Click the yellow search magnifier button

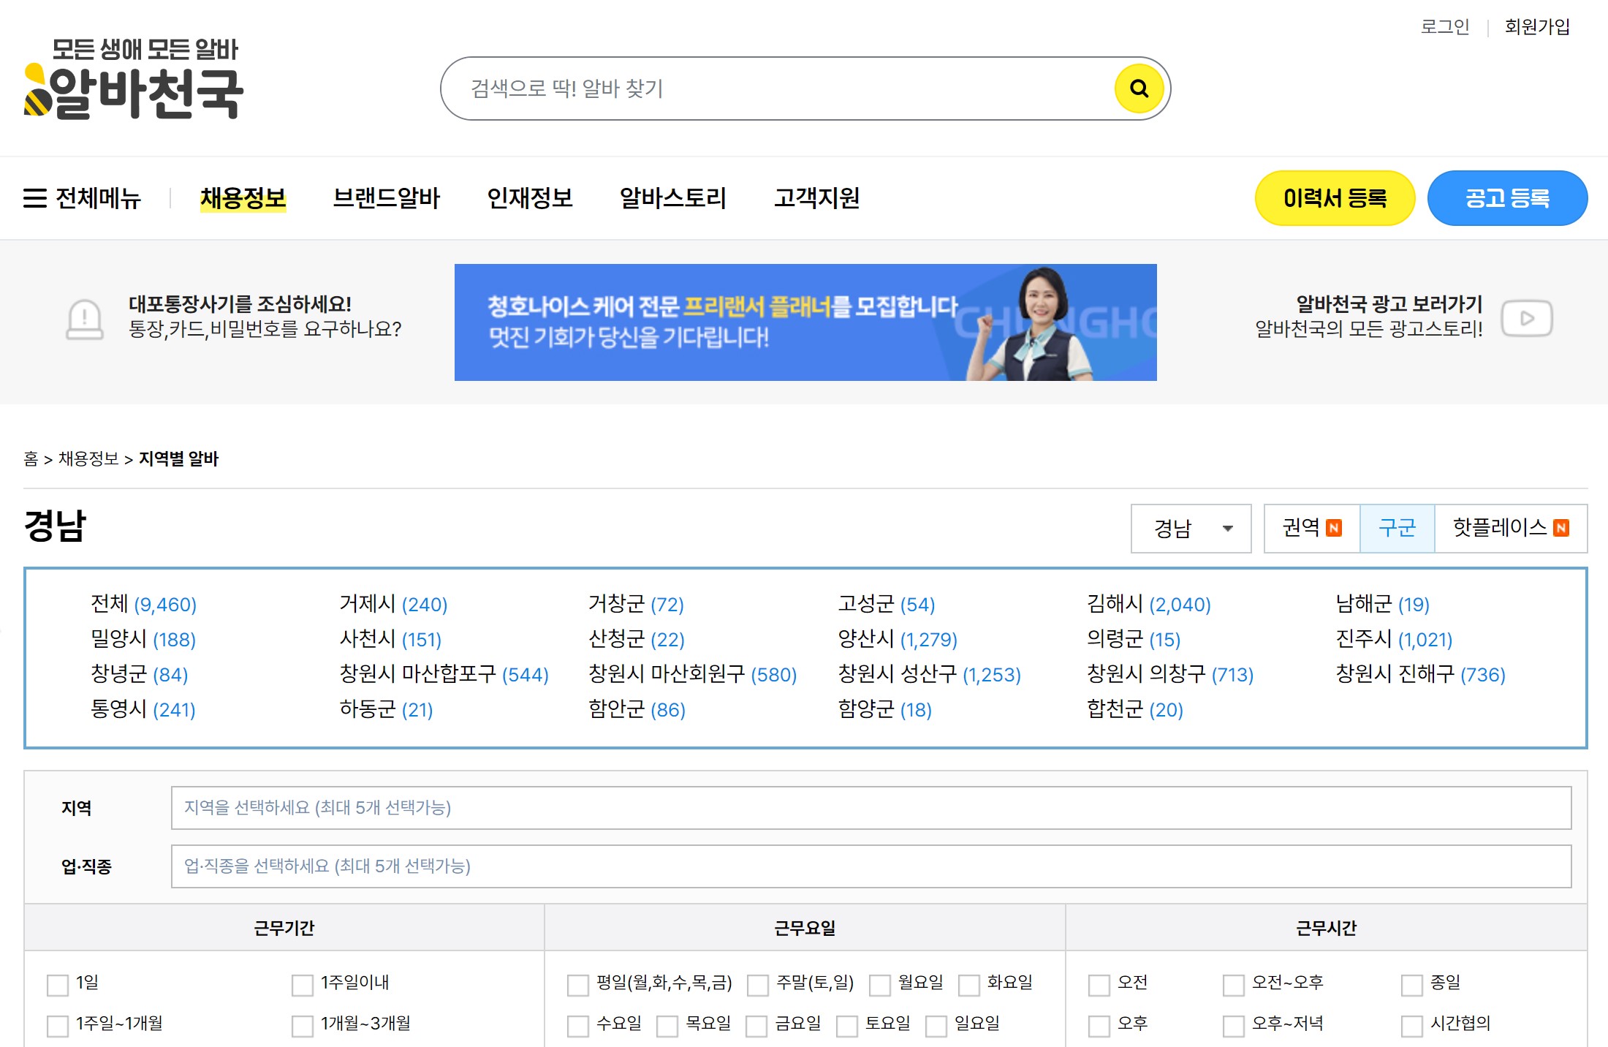point(1138,89)
